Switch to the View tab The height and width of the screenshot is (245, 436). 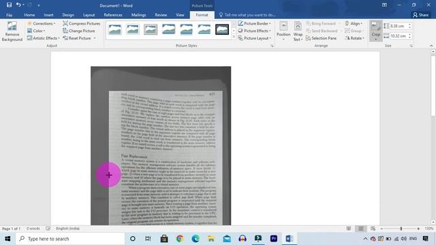180,15
